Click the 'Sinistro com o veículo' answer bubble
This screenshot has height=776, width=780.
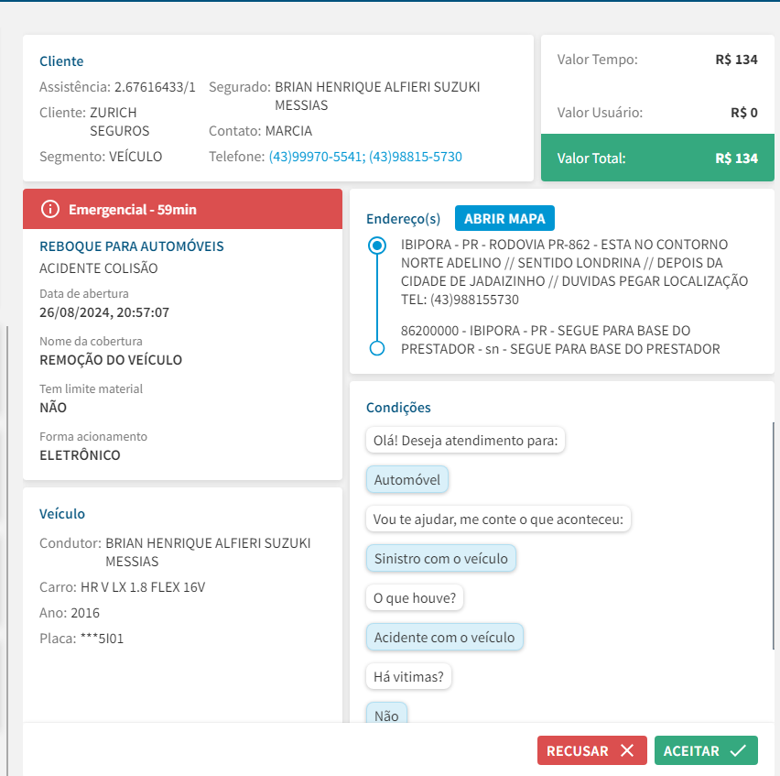point(441,558)
